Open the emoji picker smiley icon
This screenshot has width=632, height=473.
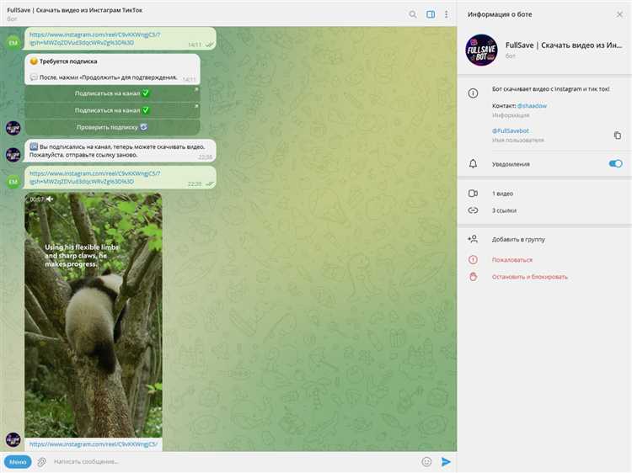pyautogui.click(x=426, y=462)
